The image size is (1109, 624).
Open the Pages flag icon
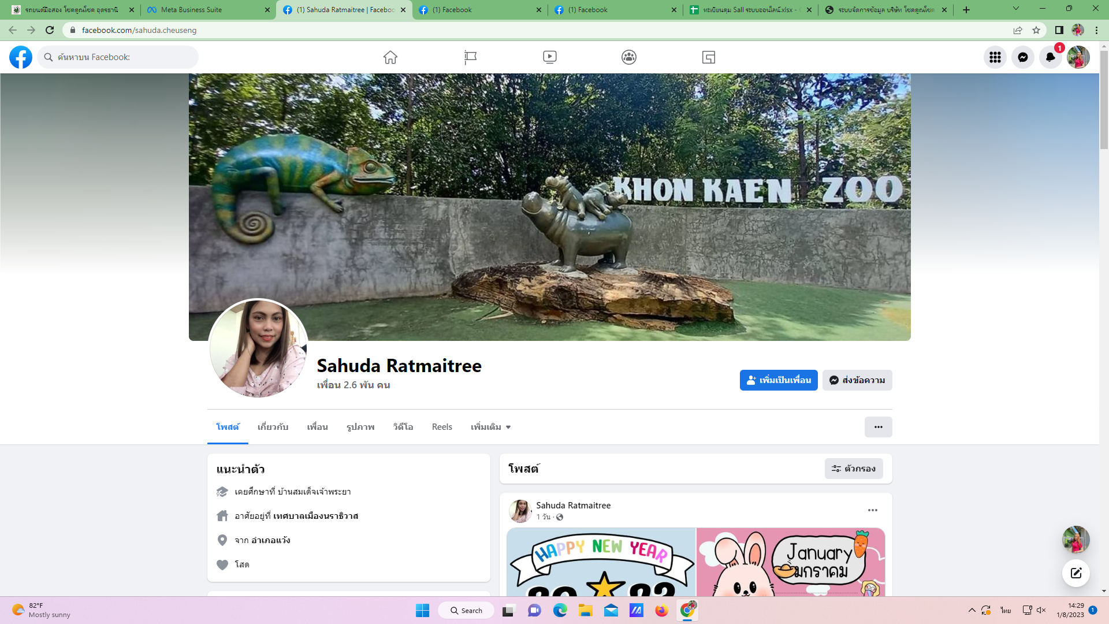(470, 57)
